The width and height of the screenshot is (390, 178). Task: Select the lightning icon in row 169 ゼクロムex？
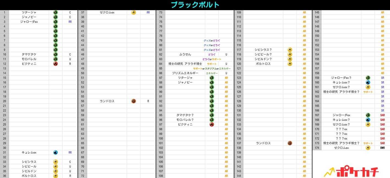tap(368, 124)
